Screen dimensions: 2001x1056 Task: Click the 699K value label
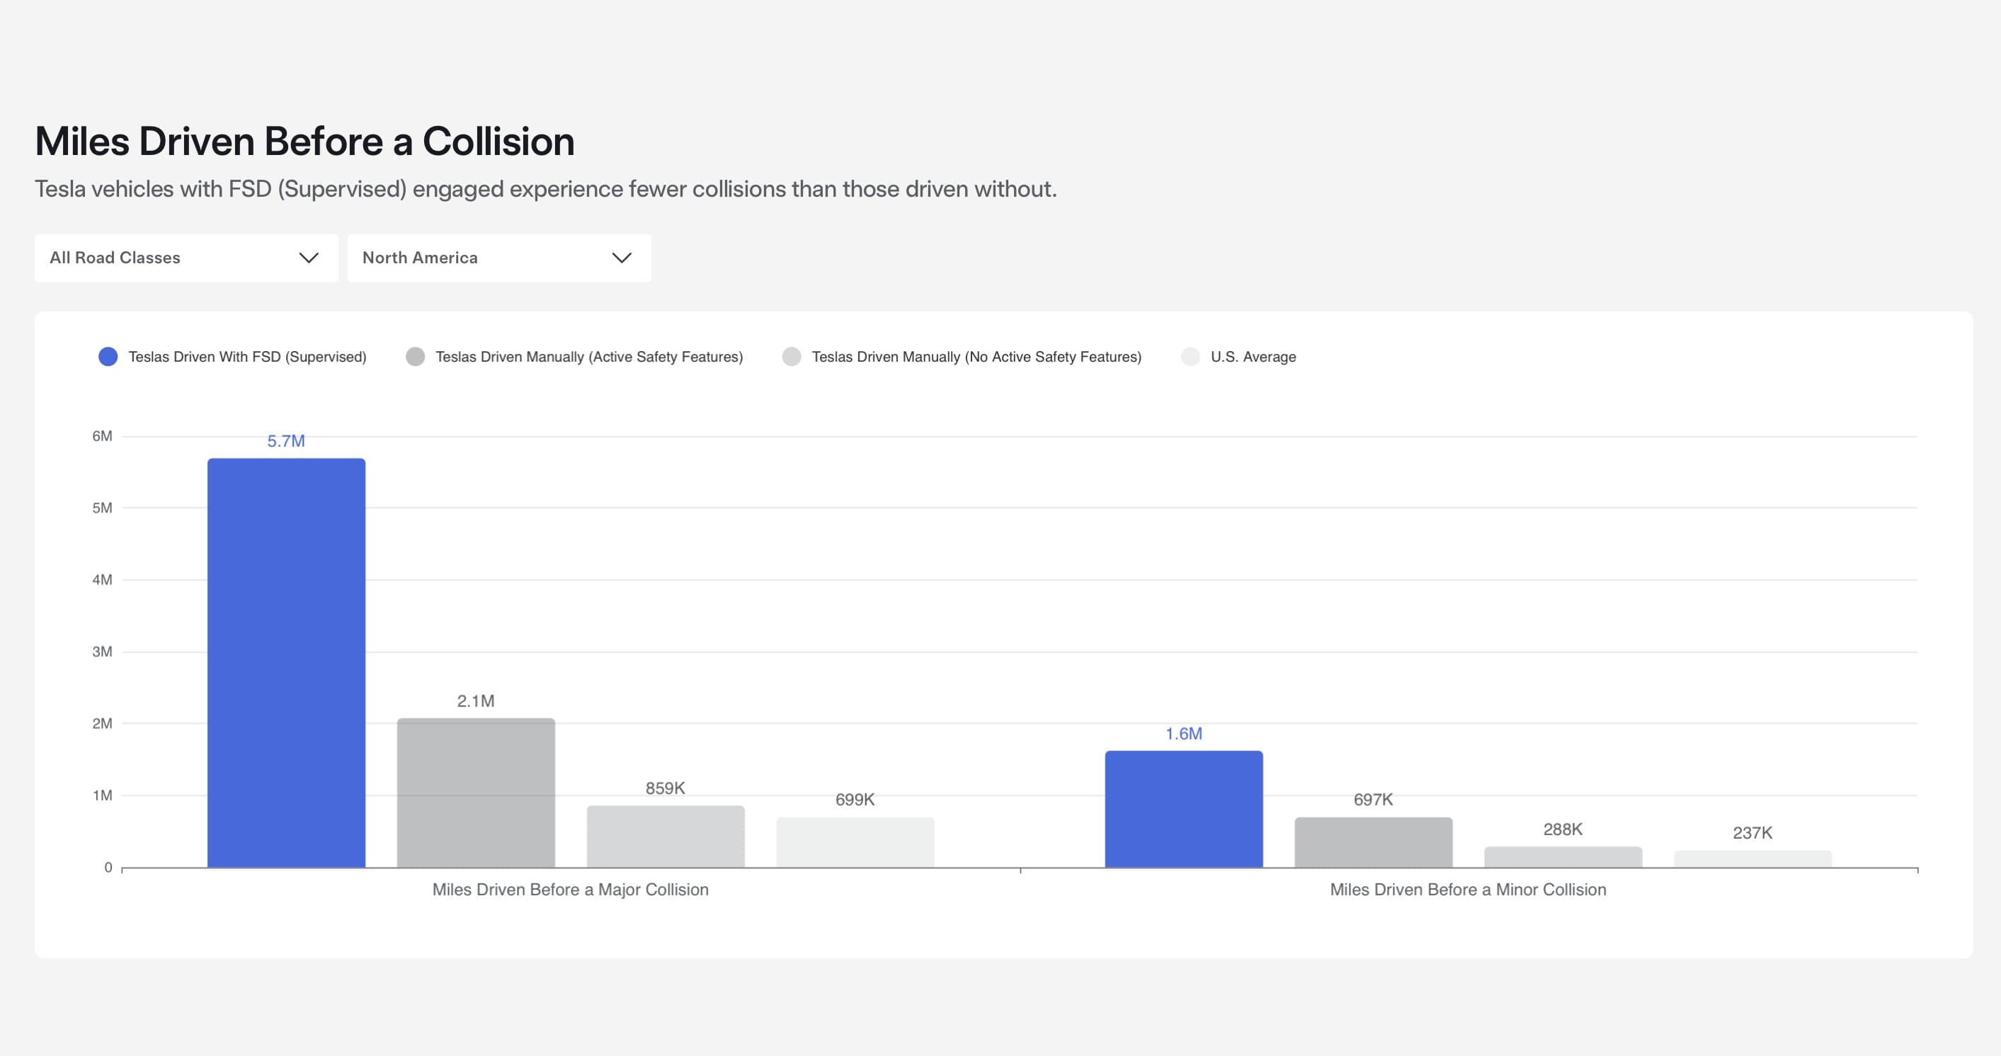(x=855, y=800)
